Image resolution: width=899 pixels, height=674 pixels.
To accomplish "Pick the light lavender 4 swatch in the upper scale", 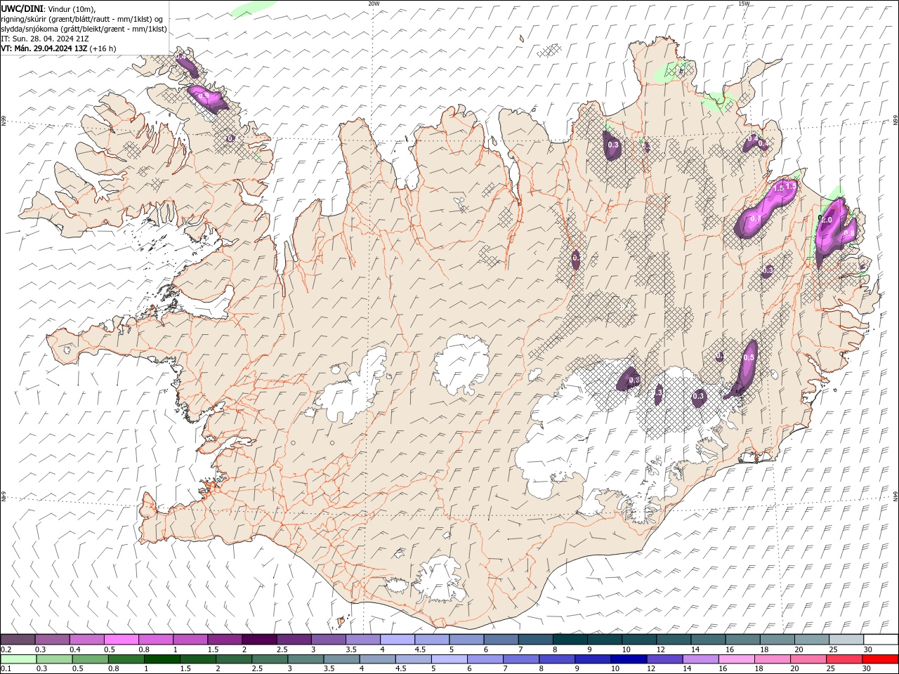I will (x=398, y=640).
